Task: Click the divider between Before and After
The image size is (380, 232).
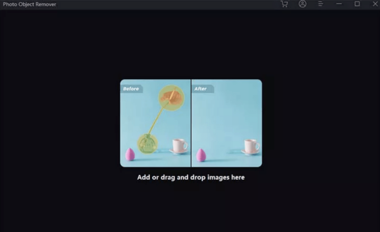Action: tap(191, 123)
